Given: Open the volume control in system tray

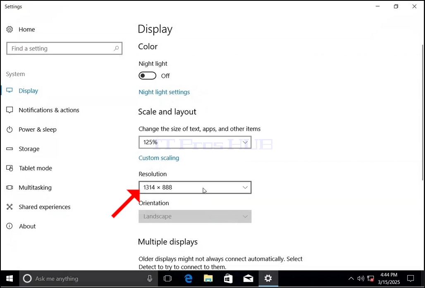Looking at the screenshot, I should 361,278.
